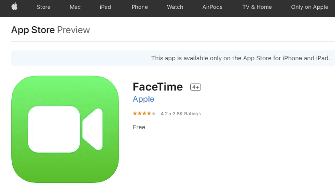Open the Store menu
The image size is (335, 189).
tap(44, 7)
